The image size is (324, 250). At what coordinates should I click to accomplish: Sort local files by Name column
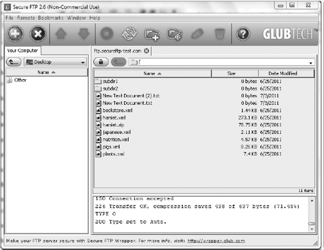pos(46,72)
